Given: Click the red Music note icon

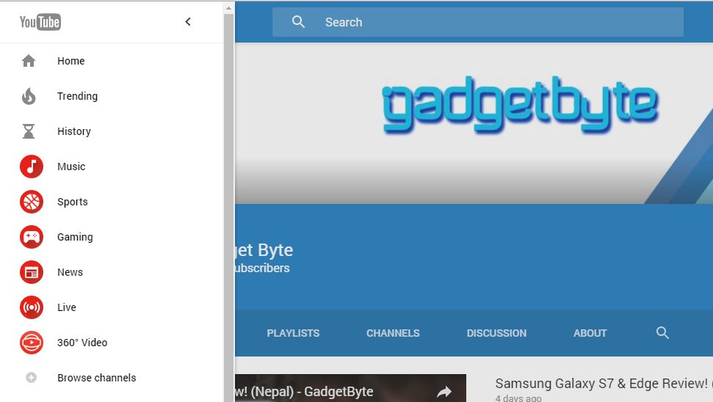Looking at the screenshot, I should click(x=32, y=167).
